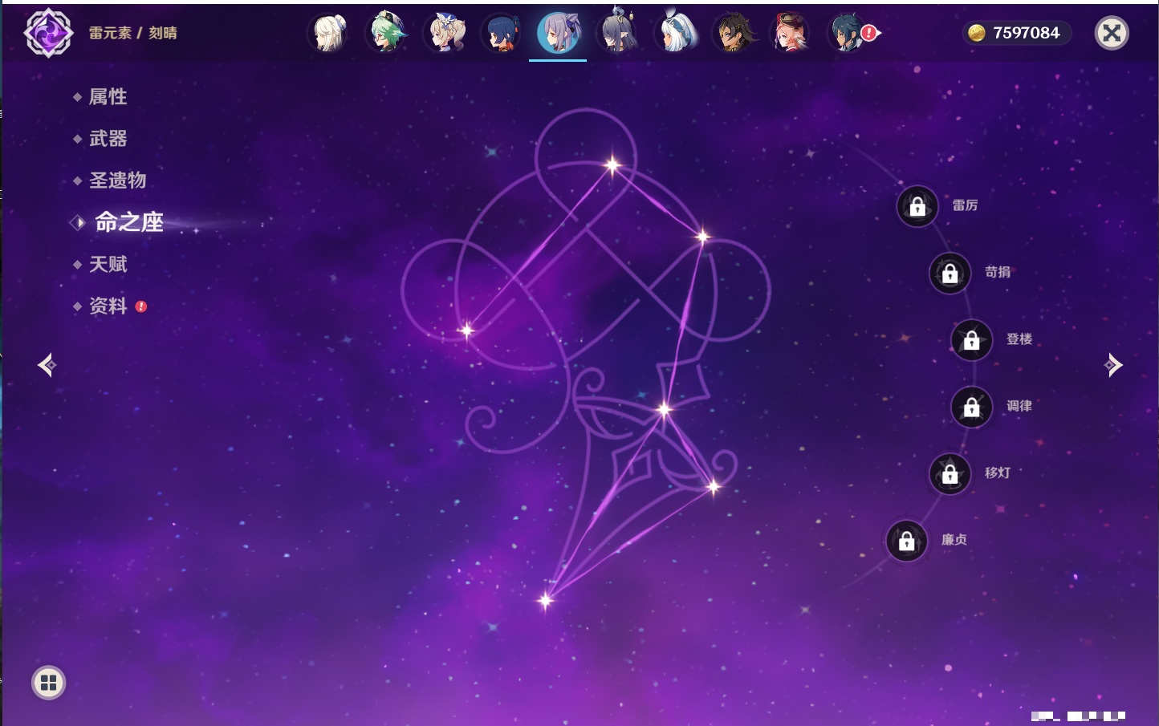The image size is (1159, 726).
Task: Open the 圣遗物 artifacts section
Action: click(x=117, y=180)
